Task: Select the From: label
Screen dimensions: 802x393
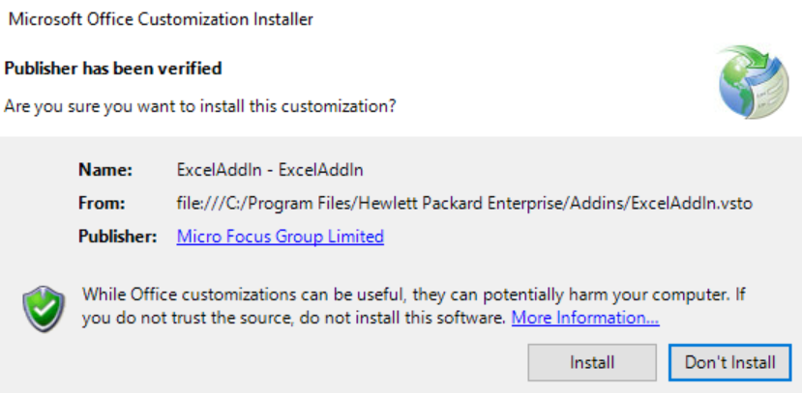Action: click(x=102, y=203)
